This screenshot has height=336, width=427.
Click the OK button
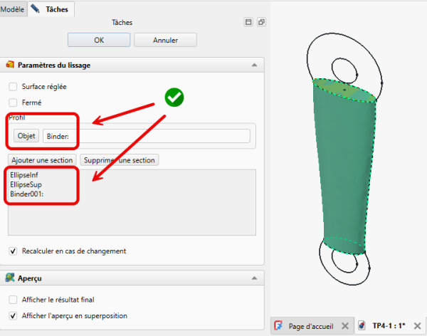pos(98,40)
